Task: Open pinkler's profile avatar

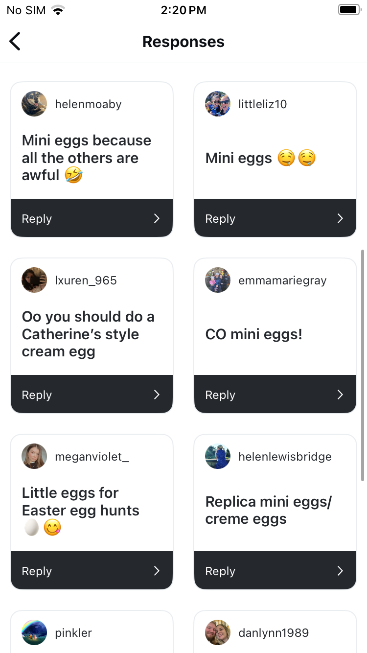Action: (x=34, y=632)
